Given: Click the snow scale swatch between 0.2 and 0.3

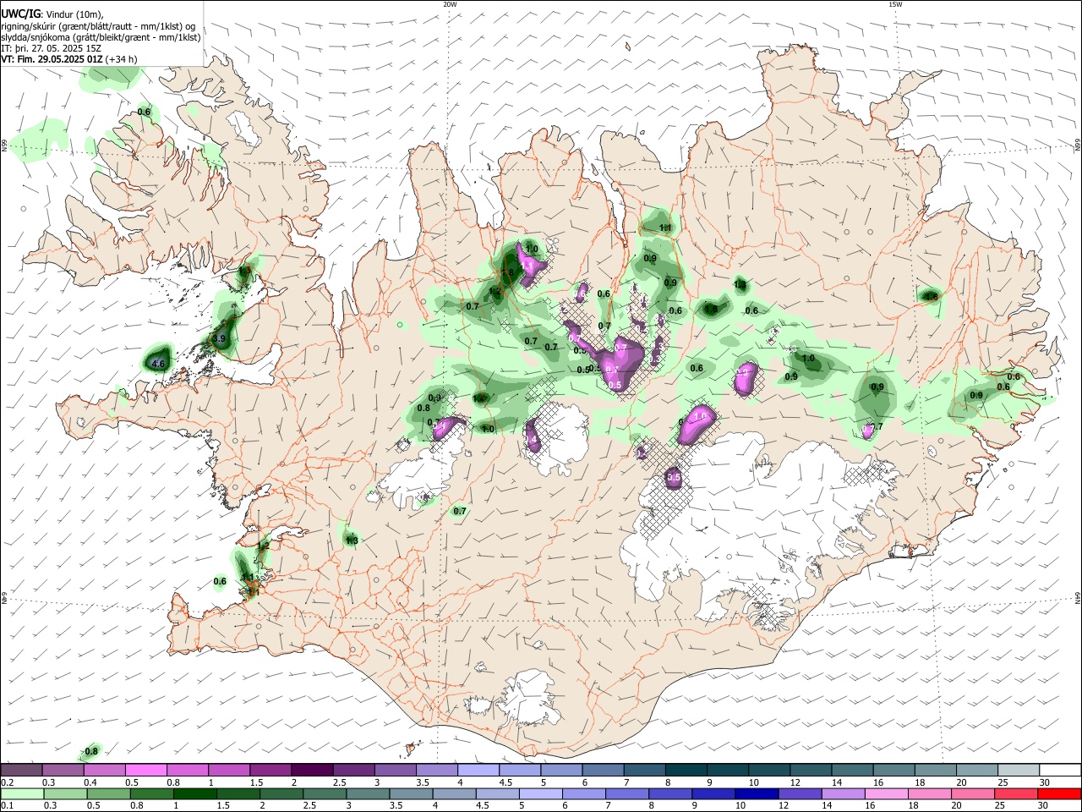Looking at the screenshot, I should (21, 770).
